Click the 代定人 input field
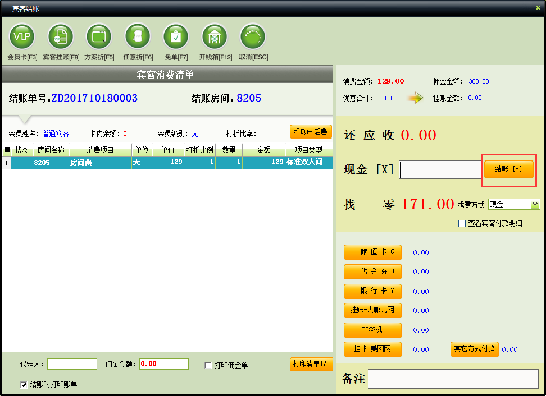The width and height of the screenshot is (546, 396). coord(72,364)
